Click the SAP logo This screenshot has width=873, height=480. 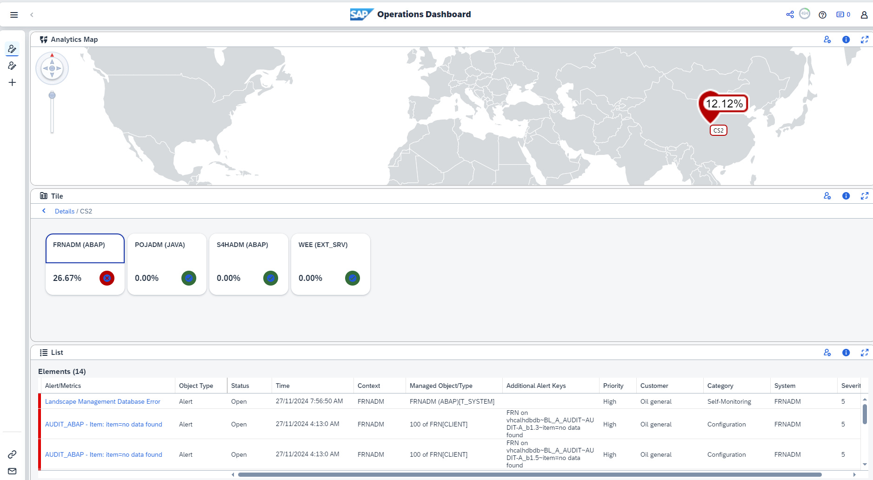(361, 14)
